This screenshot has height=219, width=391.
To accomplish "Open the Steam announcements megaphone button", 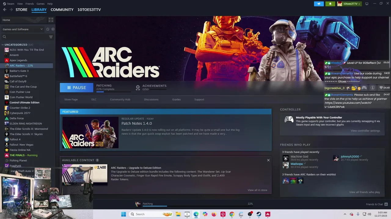I will click(319, 4).
